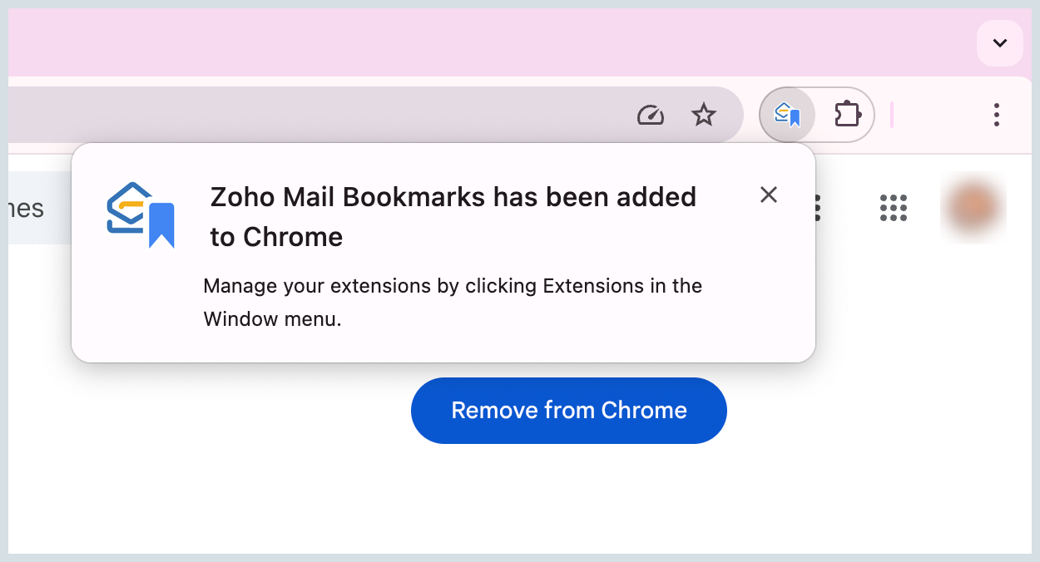This screenshot has width=1040, height=562.
Task: Click the Zoho Mail Bookmarks logo in popup
Action: coord(141,214)
